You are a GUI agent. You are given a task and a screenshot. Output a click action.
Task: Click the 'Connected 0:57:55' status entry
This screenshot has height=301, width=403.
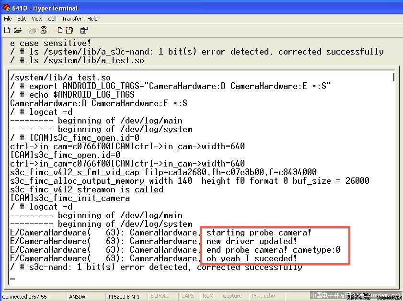point(24,297)
